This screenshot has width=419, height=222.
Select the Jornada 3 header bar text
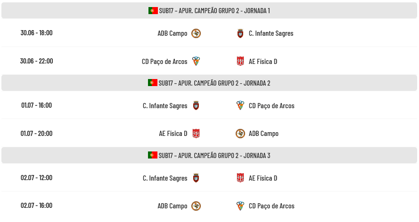[214, 155]
